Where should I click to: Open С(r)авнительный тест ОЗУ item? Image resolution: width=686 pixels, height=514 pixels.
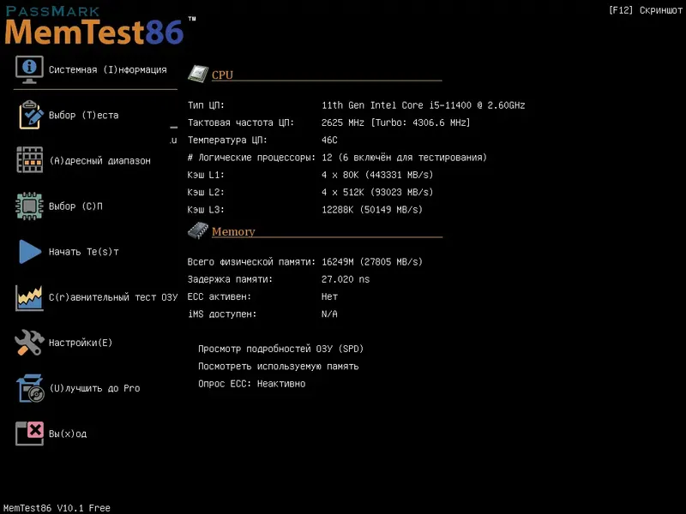(113, 297)
